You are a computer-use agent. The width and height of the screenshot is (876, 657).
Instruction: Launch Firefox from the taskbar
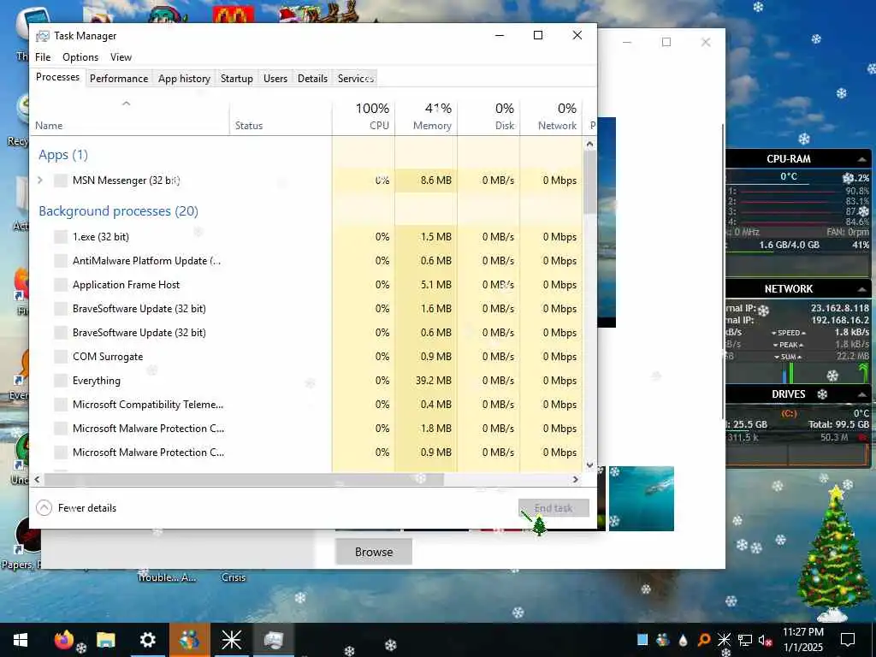[x=63, y=640]
